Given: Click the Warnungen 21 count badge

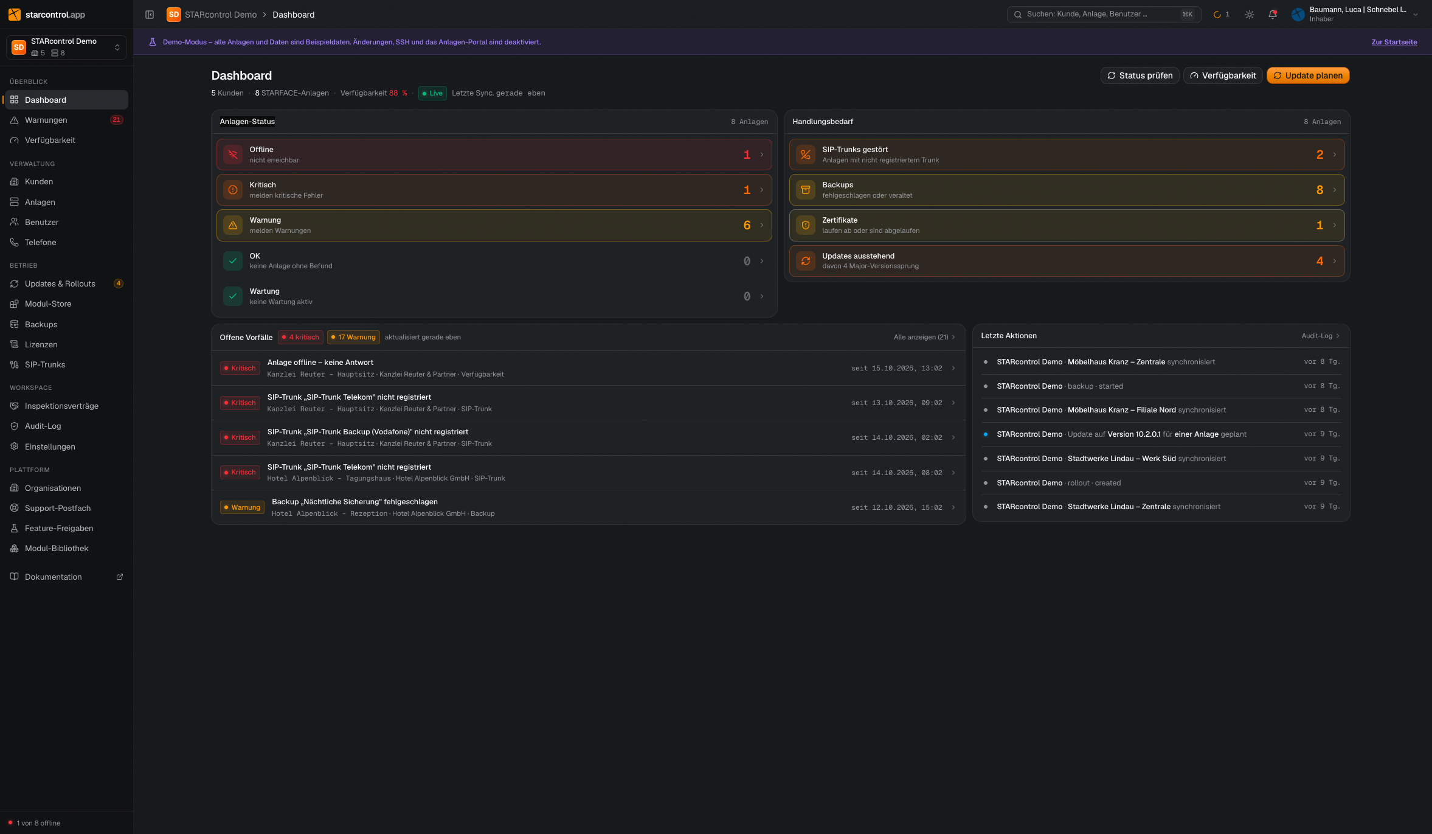Looking at the screenshot, I should [117, 120].
